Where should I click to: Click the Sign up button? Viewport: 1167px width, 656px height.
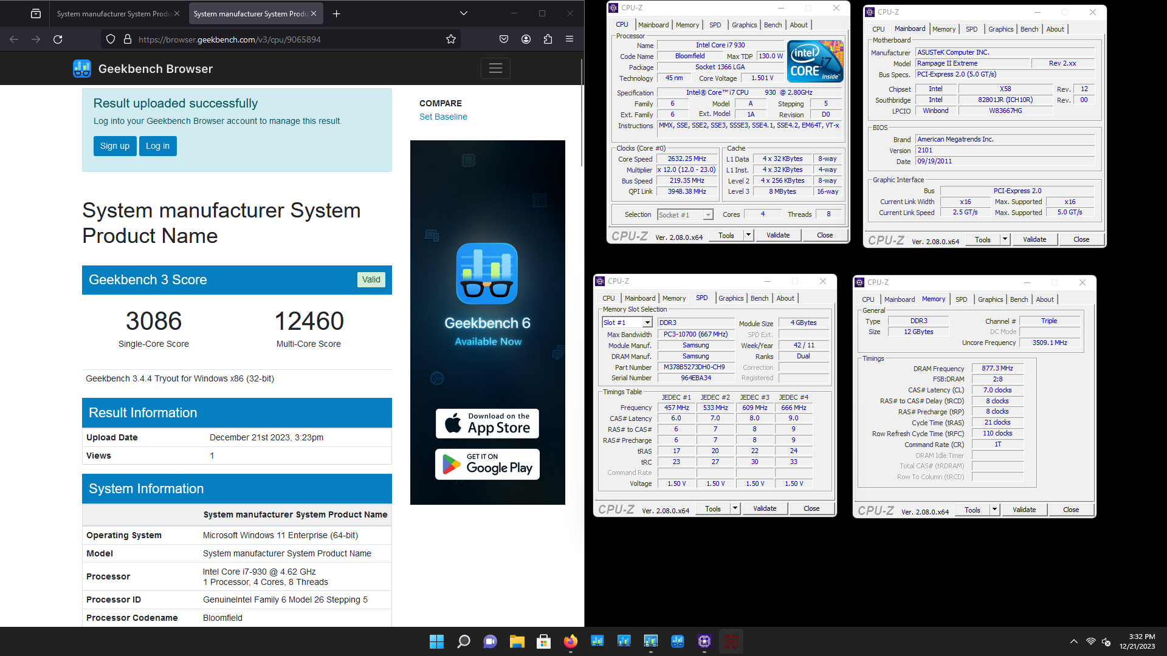[x=115, y=146]
